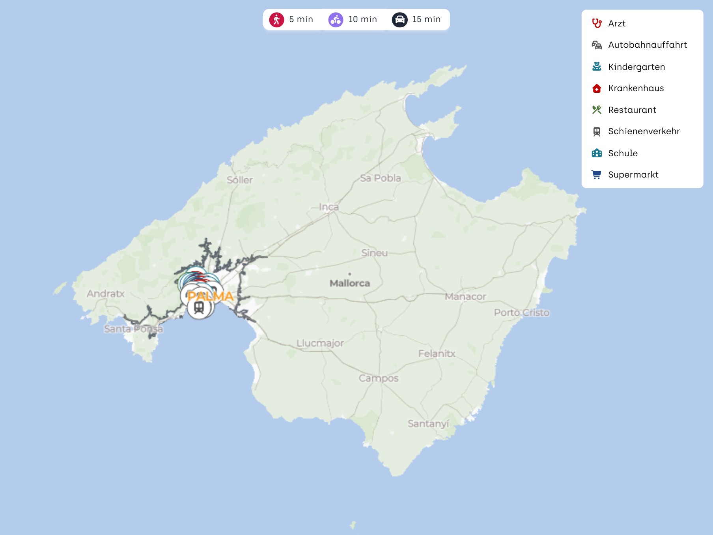Click the Arzt stethoscope icon
Viewport: 713px width, 535px height.
pos(597,23)
